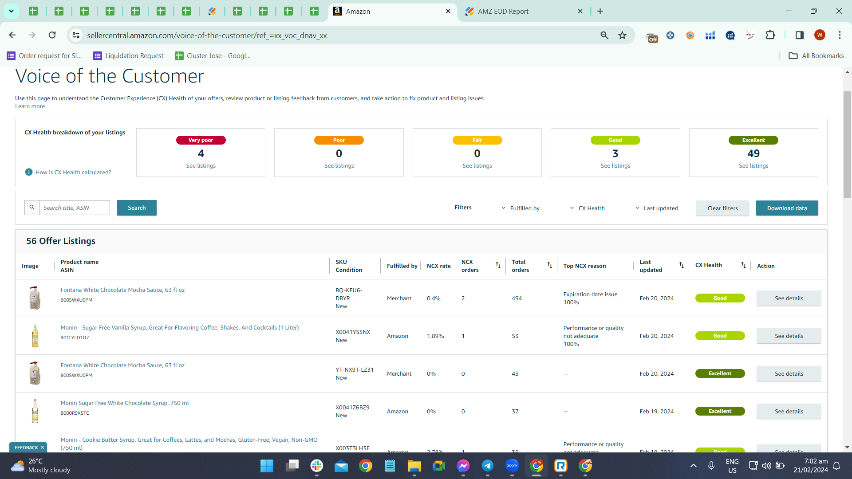The height and width of the screenshot is (479, 852).
Task: Open the Order request for Si... bookmark
Action: pyautogui.click(x=44, y=56)
